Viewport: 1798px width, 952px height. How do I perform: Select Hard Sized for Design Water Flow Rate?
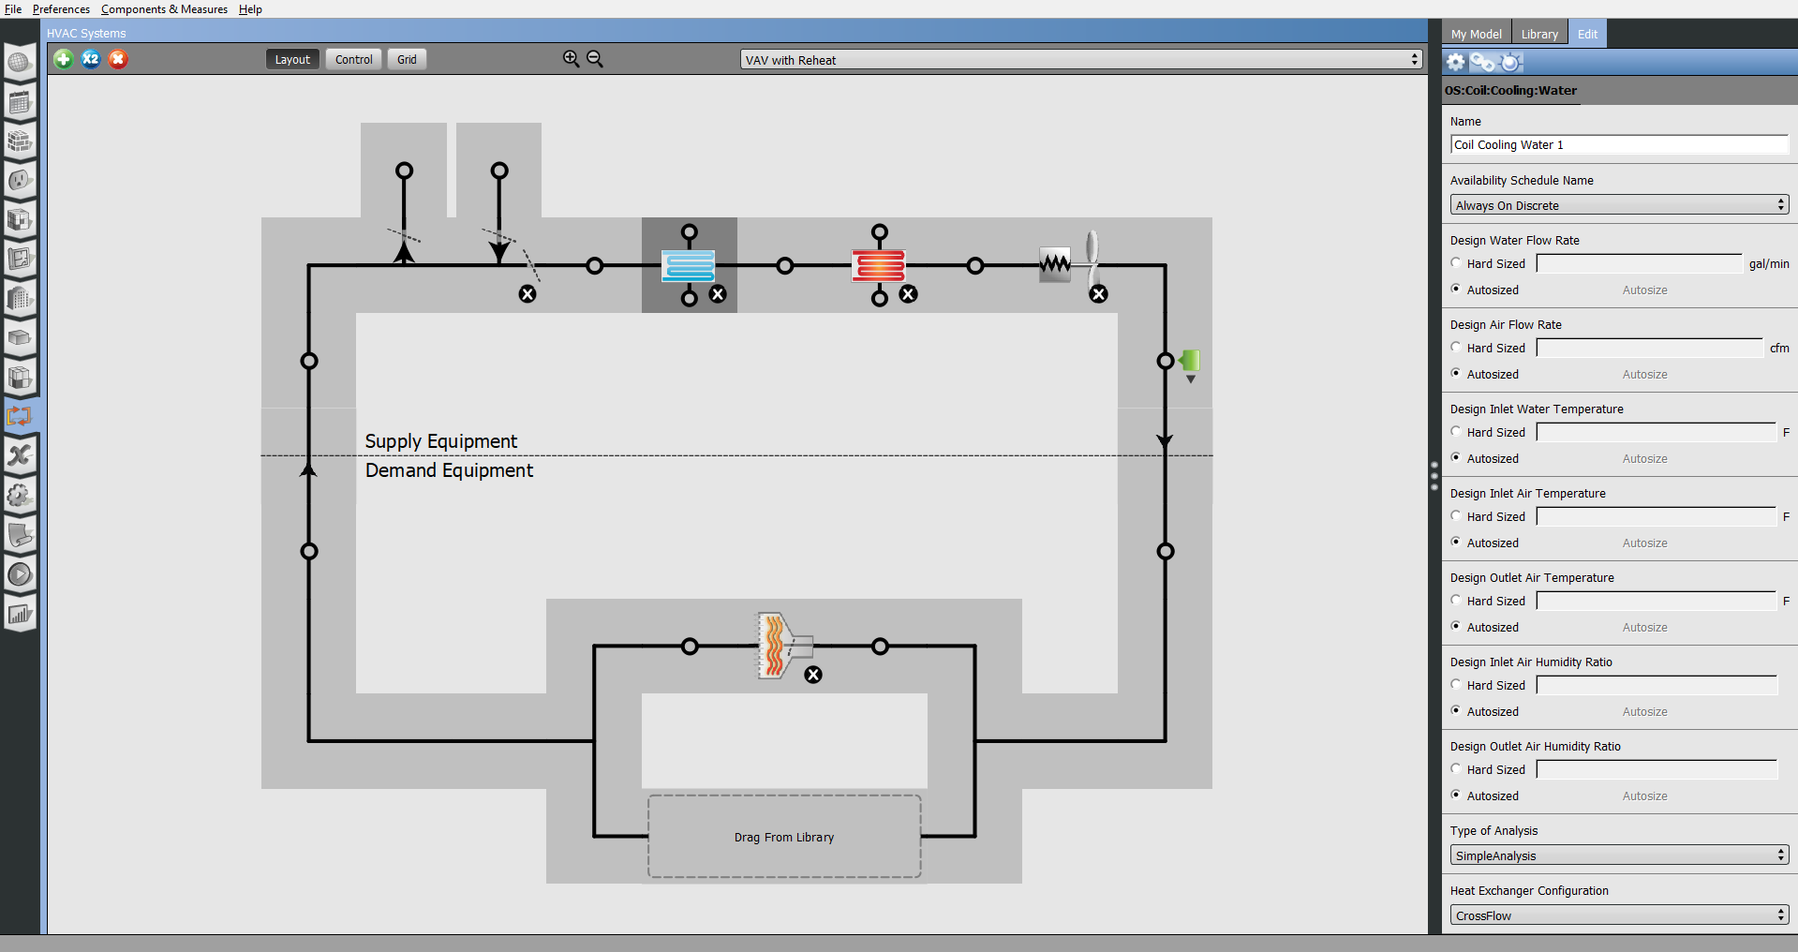(1456, 263)
